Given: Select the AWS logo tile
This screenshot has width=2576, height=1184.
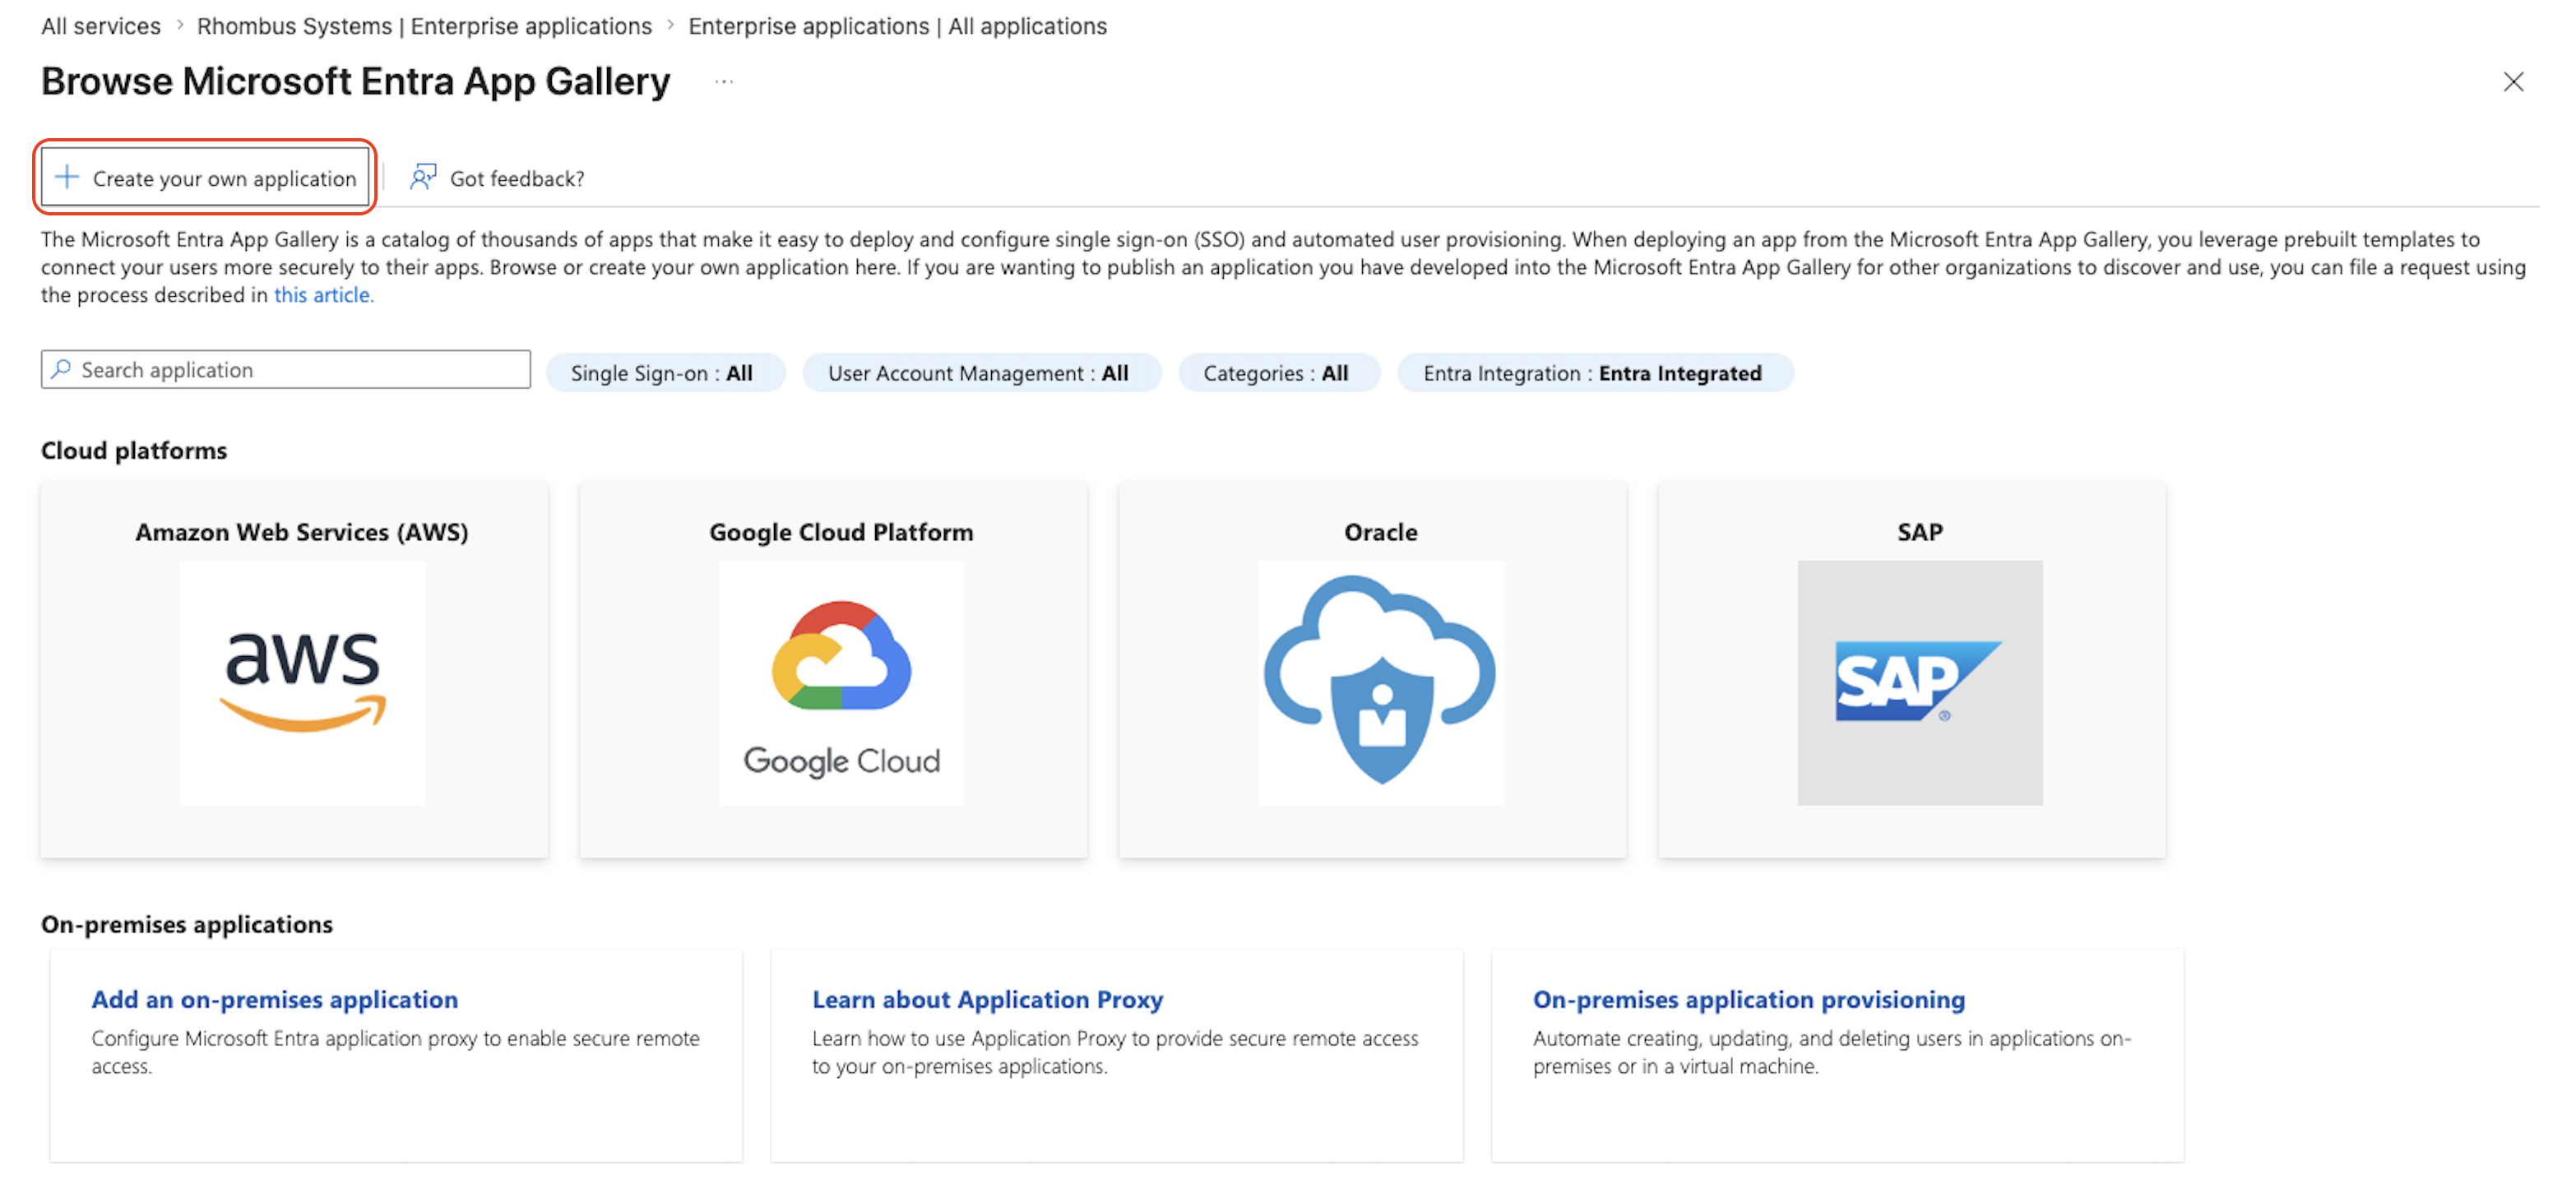Looking at the screenshot, I should pos(302,682).
